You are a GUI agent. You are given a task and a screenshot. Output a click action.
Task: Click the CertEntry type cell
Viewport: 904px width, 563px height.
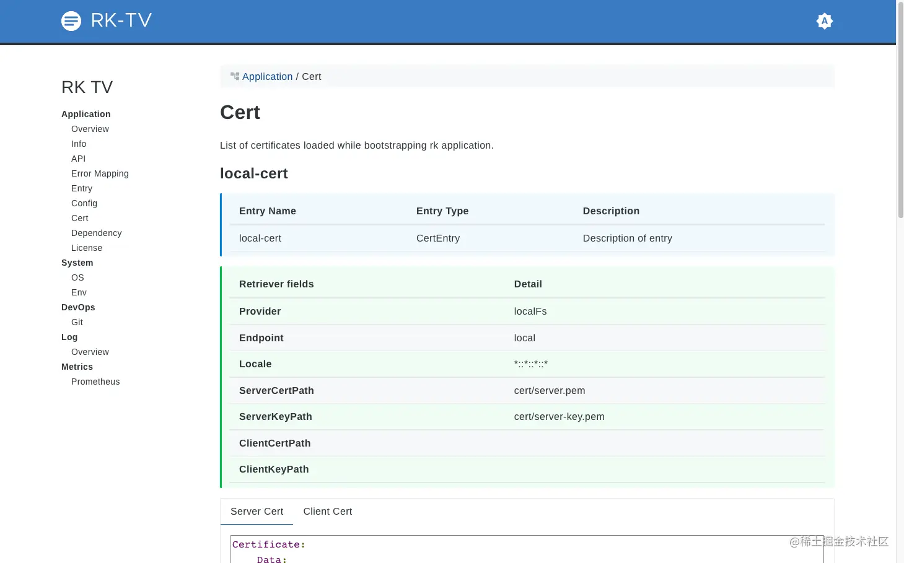[438, 238]
